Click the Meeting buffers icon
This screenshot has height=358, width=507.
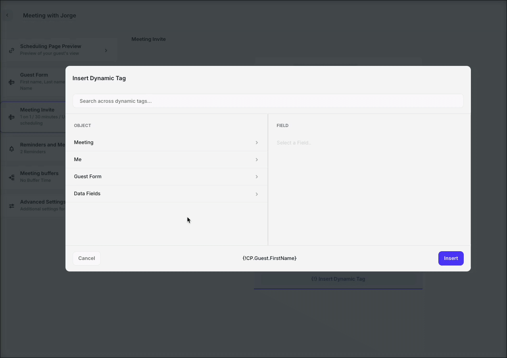(x=12, y=177)
